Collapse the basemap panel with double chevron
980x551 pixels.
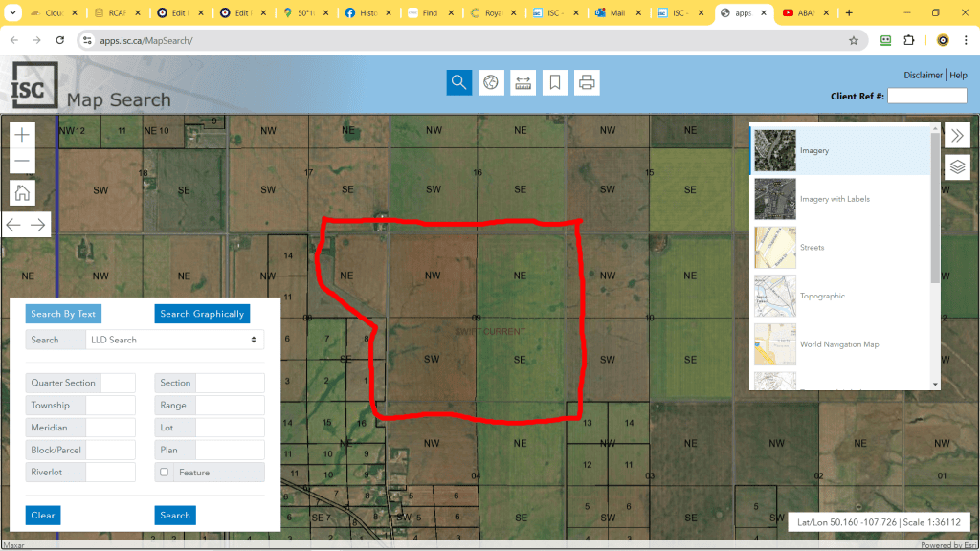click(x=957, y=136)
